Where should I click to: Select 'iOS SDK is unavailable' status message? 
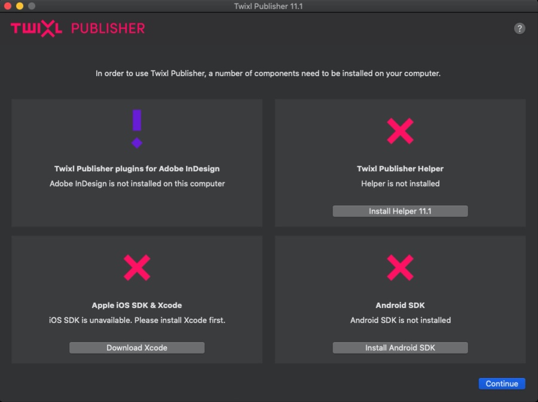click(x=137, y=320)
